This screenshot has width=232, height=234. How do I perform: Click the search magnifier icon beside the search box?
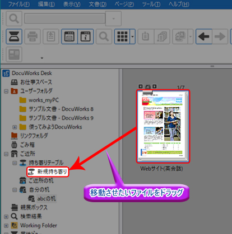pos(14,18)
